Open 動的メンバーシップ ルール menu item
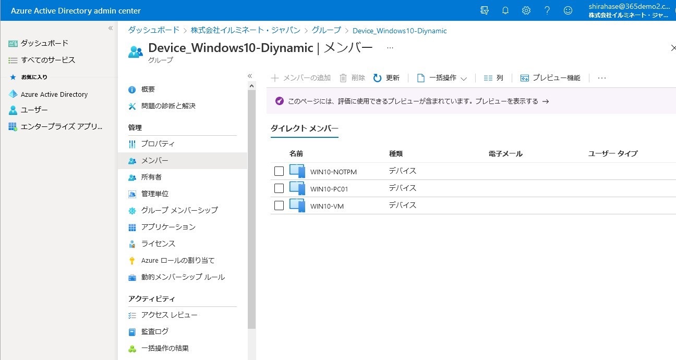Image resolution: width=676 pixels, height=360 pixels. 183,277
